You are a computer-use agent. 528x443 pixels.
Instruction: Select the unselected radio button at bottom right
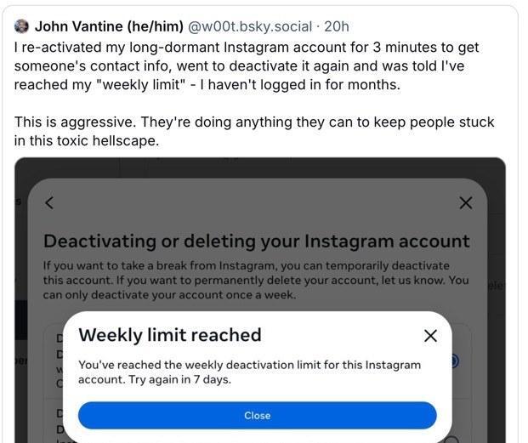pyautogui.click(x=453, y=440)
